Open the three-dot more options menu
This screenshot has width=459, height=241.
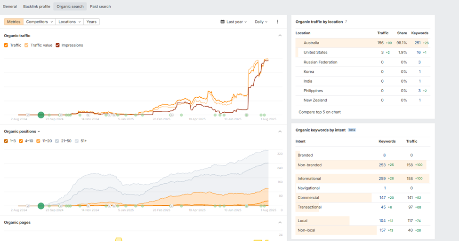[278, 22]
